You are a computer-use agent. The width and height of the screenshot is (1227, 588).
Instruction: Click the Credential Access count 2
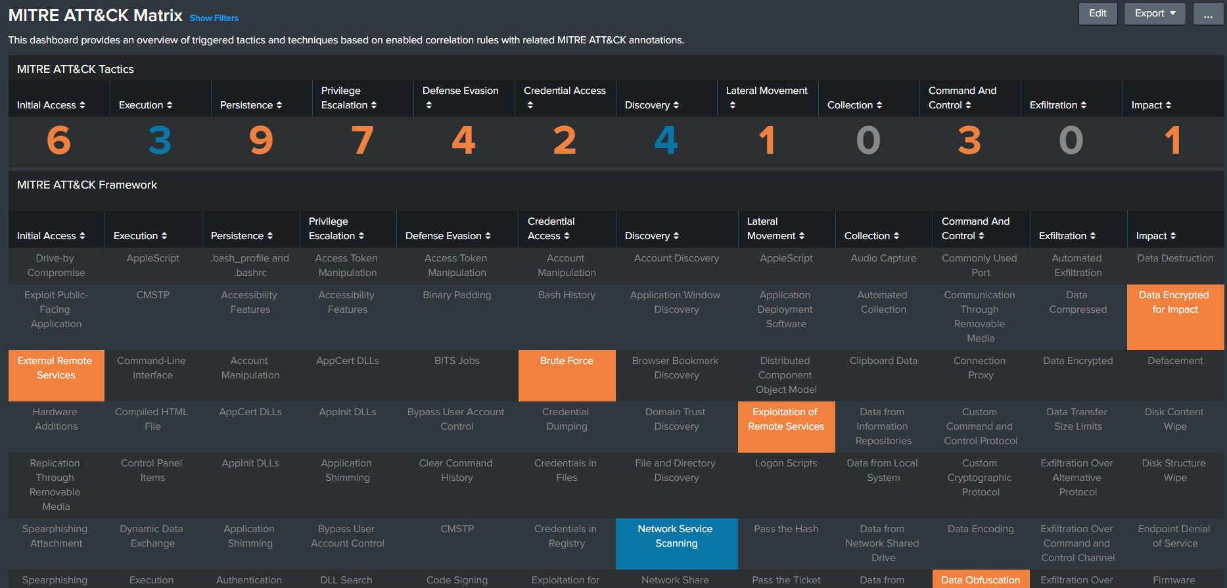coord(565,141)
